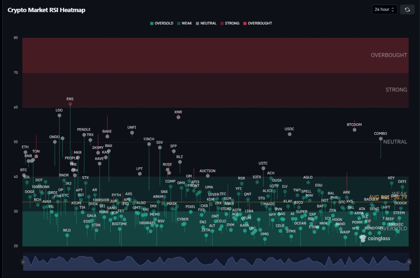Click the ACH dot marker
This screenshot has width=420, height=278.
[271, 178]
